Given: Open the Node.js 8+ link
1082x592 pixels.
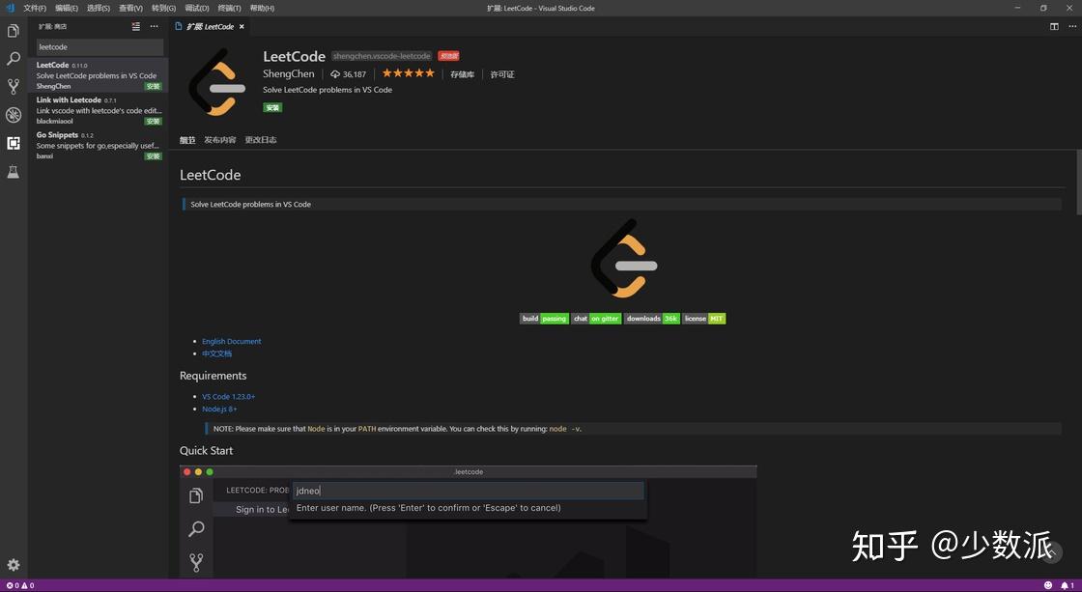Looking at the screenshot, I should click(x=219, y=409).
